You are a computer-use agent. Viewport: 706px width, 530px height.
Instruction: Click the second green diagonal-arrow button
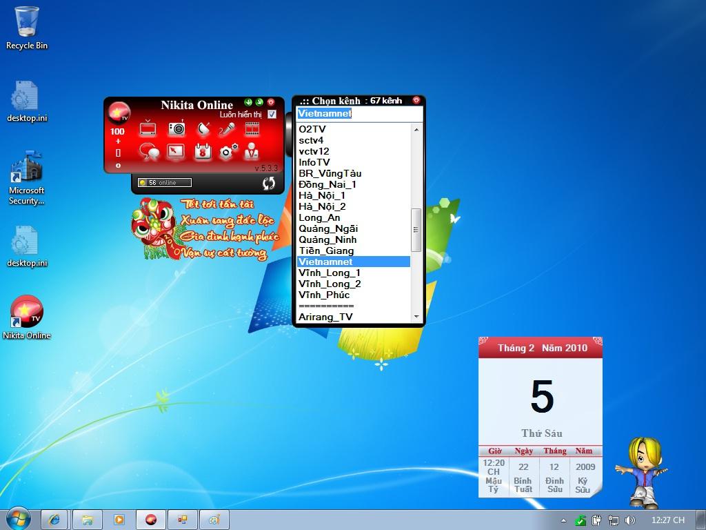coord(259,102)
